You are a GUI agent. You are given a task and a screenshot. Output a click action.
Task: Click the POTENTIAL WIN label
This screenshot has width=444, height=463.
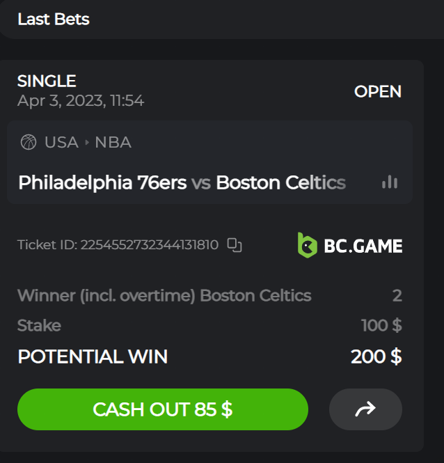tap(93, 356)
